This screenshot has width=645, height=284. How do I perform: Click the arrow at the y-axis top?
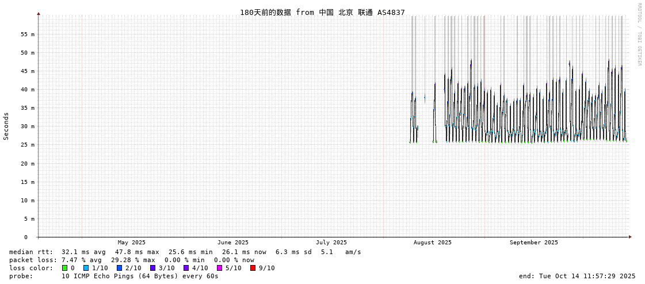[x=39, y=13]
